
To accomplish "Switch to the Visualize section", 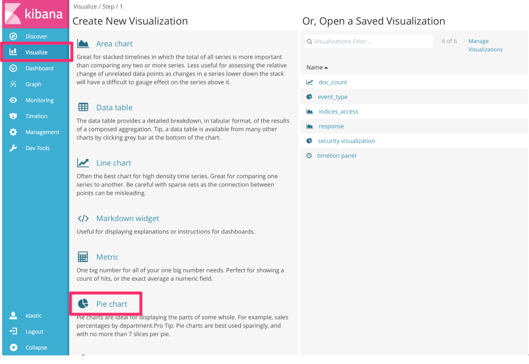I will pyautogui.click(x=33, y=52).
